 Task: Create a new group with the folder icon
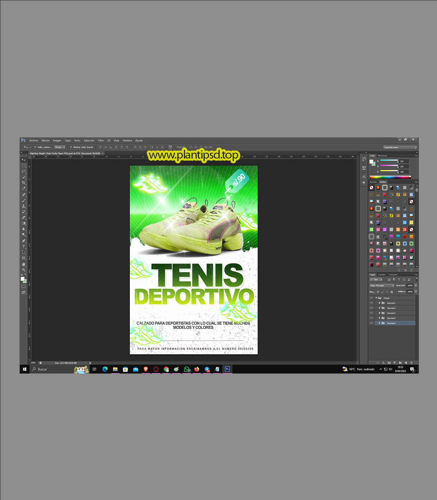(400, 363)
